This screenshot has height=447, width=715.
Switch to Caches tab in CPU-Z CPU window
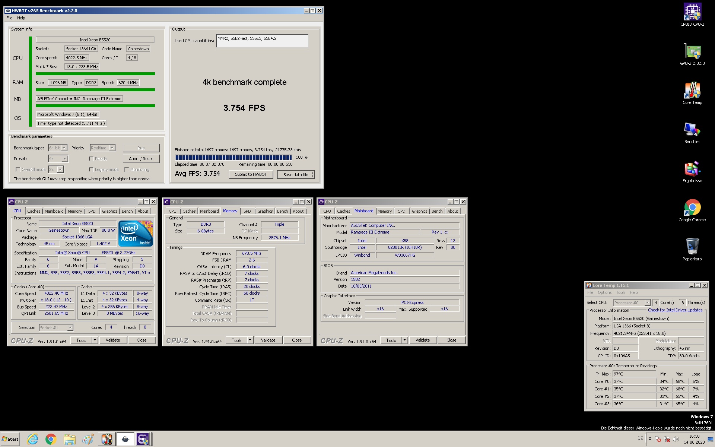click(34, 211)
